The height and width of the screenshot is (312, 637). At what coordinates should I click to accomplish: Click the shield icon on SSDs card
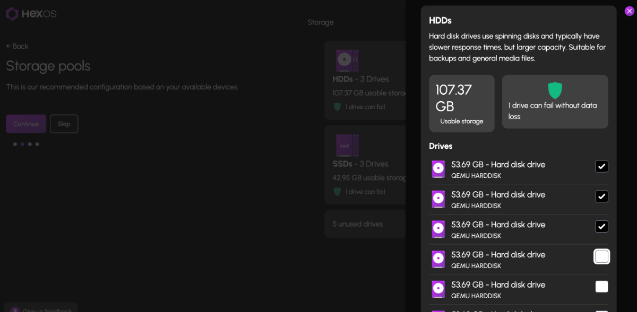pyautogui.click(x=337, y=191)
